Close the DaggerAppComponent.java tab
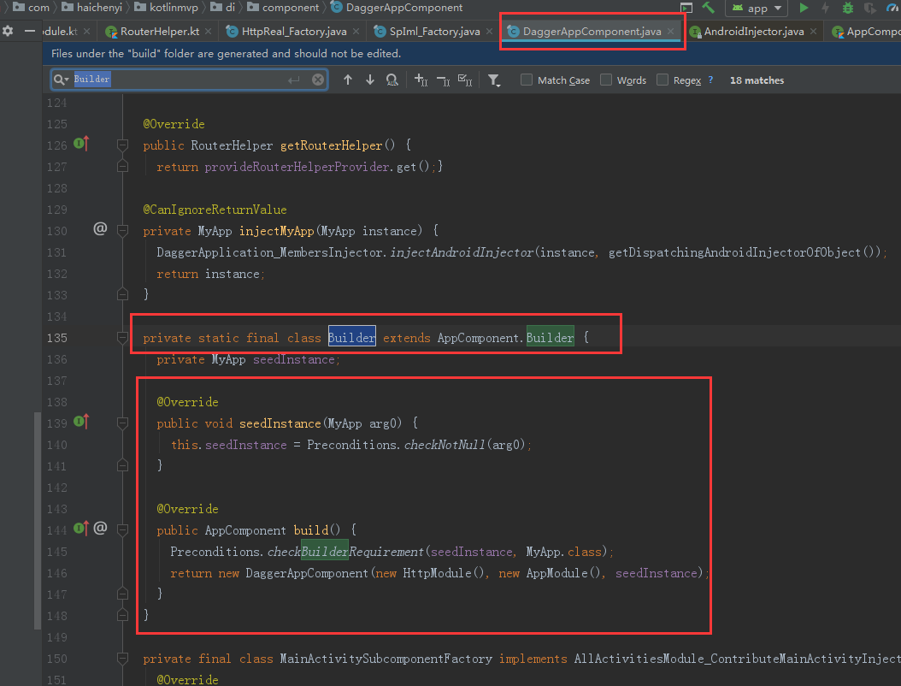The height and width of the screenshot is (686, 901). pyautogui.click(x=670, y=32)
